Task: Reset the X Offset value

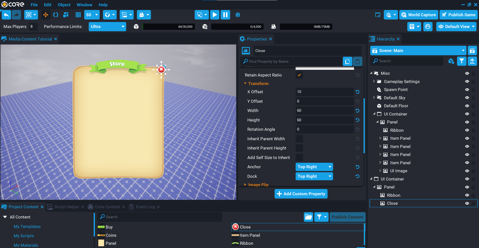Action: 358,92
